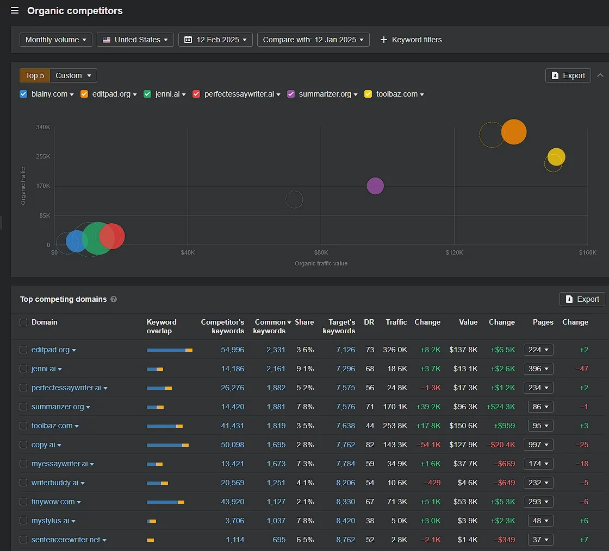The image size is (609, 551).
Task: Uncheck perfectessaywriter.ai in chart legend
Action: point(196,94)
